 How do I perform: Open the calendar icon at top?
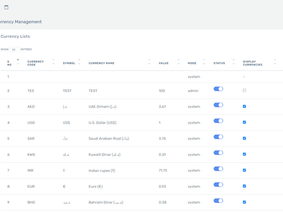6,7
